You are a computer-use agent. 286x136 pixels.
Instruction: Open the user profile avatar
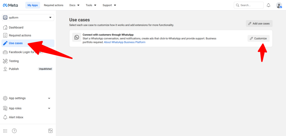click(x=279, y=5)
